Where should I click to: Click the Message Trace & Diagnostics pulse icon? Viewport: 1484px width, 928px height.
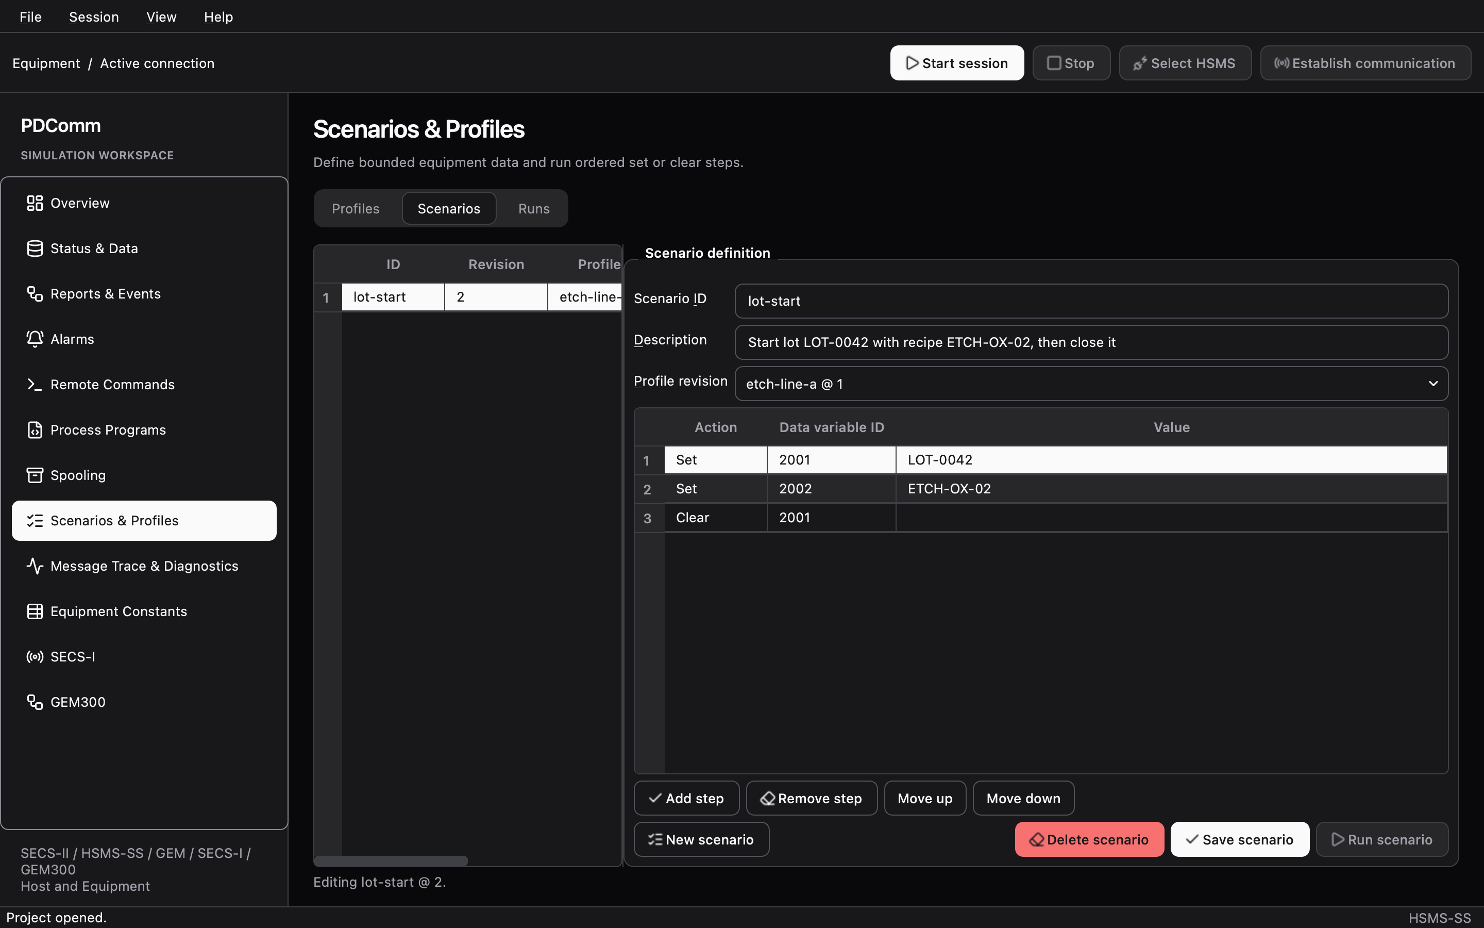pos(35,566)
